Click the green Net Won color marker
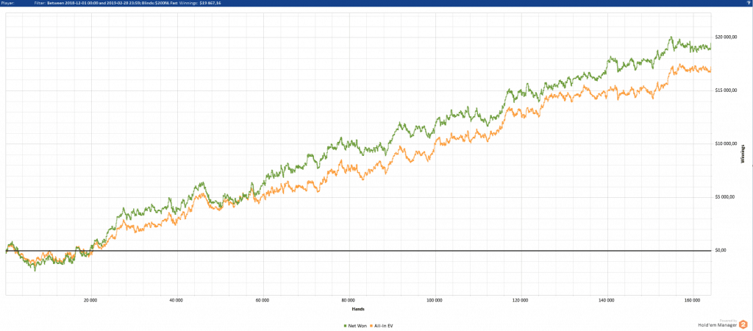 [347, 326]
